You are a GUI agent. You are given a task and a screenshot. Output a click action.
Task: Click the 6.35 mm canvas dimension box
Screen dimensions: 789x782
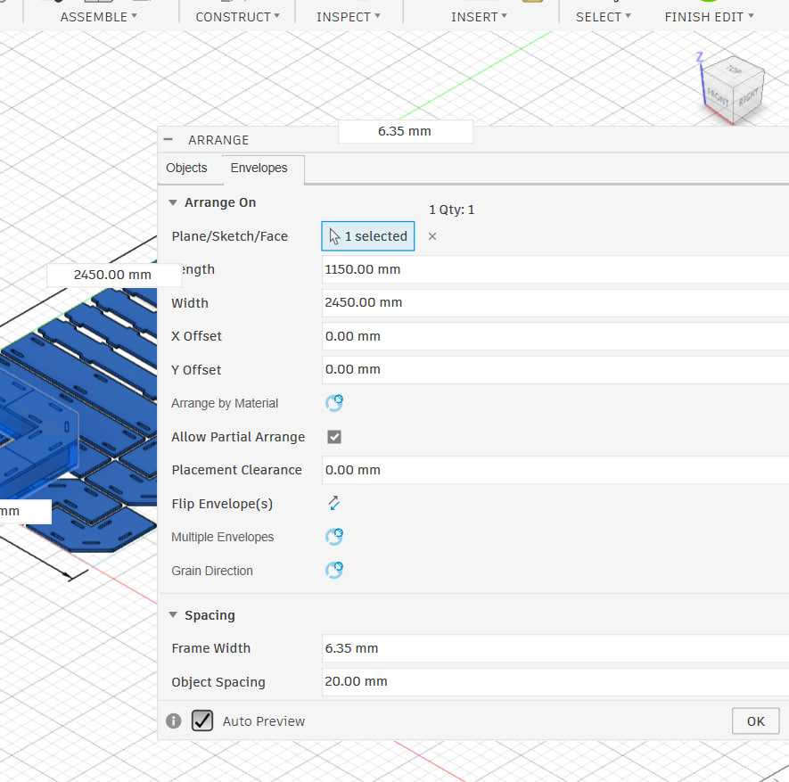coord(405,131)
